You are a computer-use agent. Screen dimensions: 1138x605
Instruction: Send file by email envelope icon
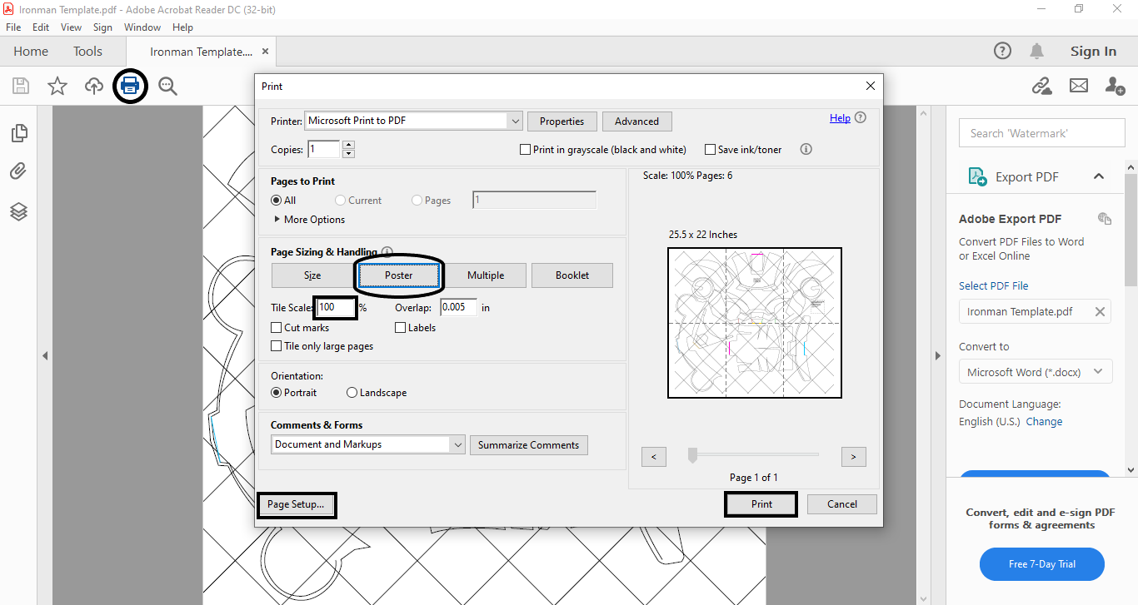click(x=1079, y=86)
